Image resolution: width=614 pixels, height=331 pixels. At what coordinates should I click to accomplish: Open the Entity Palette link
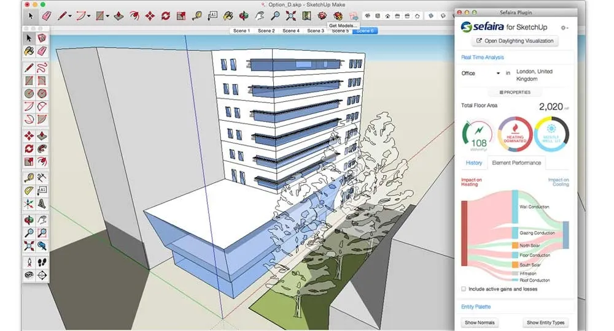click(476, 306)
